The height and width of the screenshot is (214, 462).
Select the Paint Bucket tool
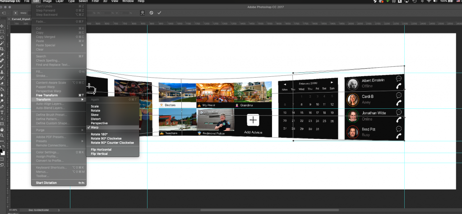point(2,89)
